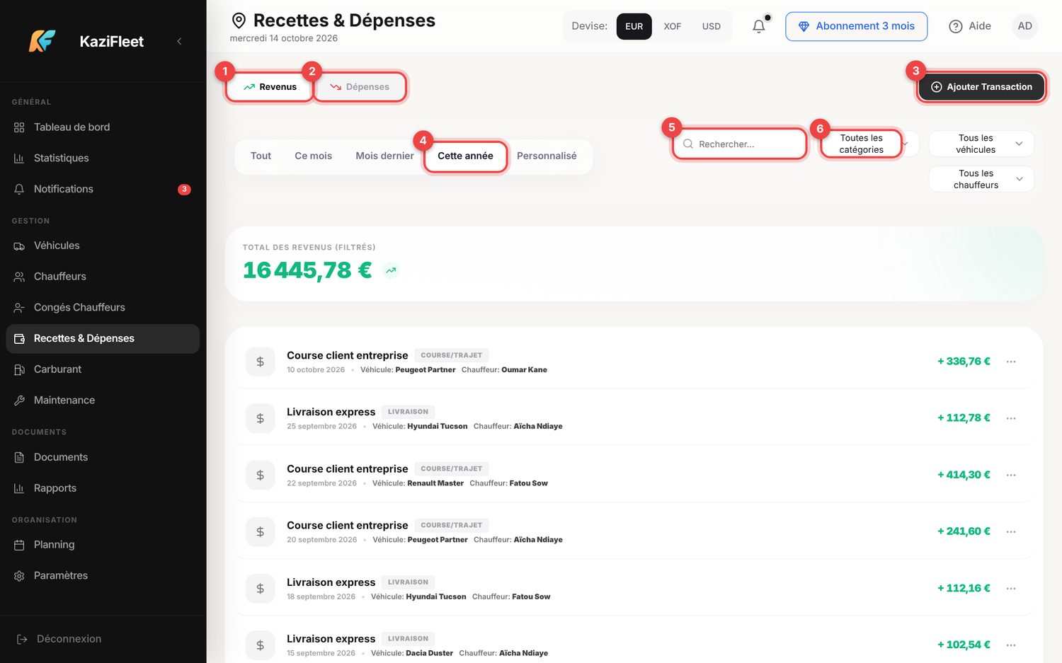Click the amount + 414,30 €
Viewport: 1062px width, 663px height.
pyautogui.click(x=964, y=475)
